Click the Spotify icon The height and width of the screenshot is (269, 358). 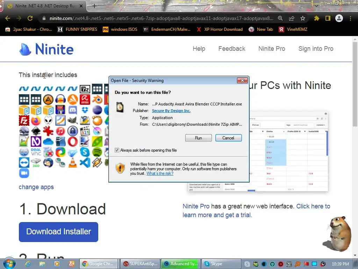(x=97, y=152)
